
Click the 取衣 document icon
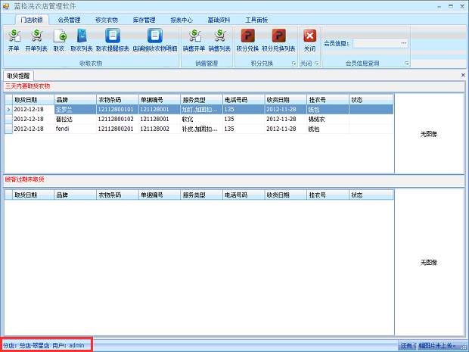click(59, 36)
